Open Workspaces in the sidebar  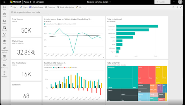[x=4, y=66]
